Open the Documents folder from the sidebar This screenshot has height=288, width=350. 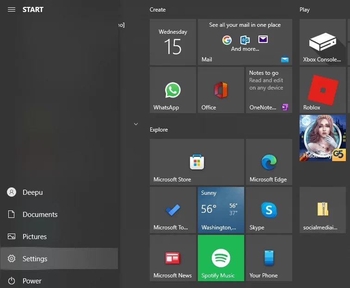[x=59, y=214]
